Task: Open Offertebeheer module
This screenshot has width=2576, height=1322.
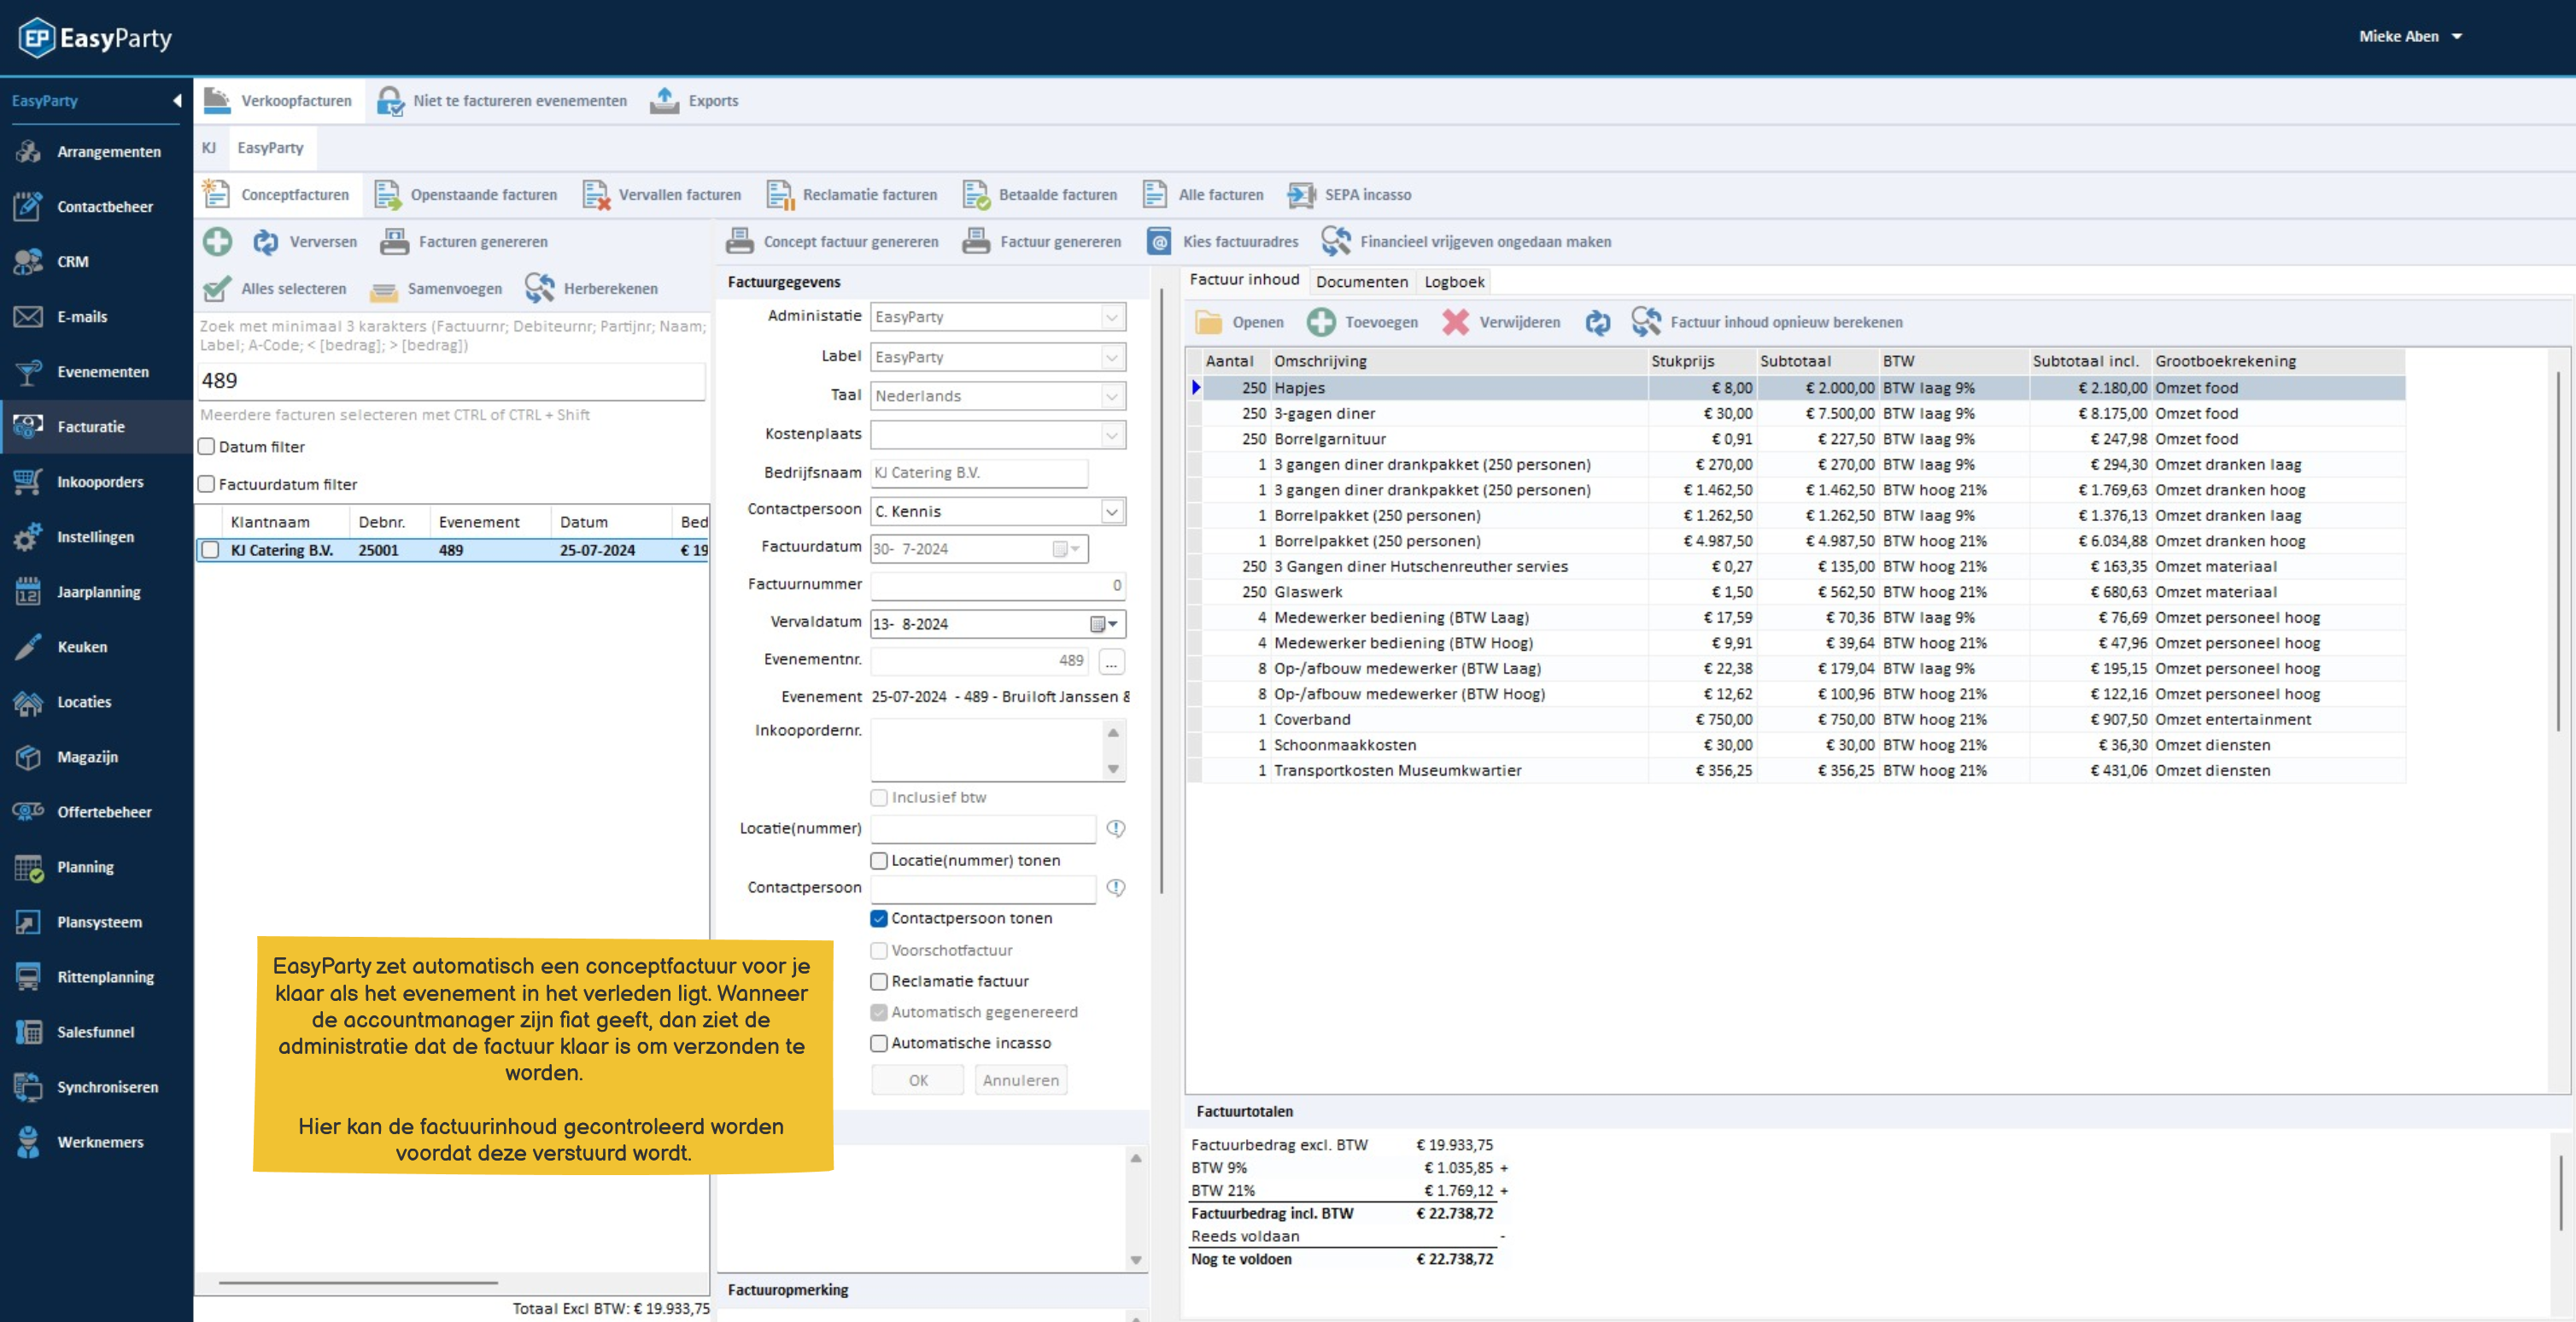Action: (96, 811)
